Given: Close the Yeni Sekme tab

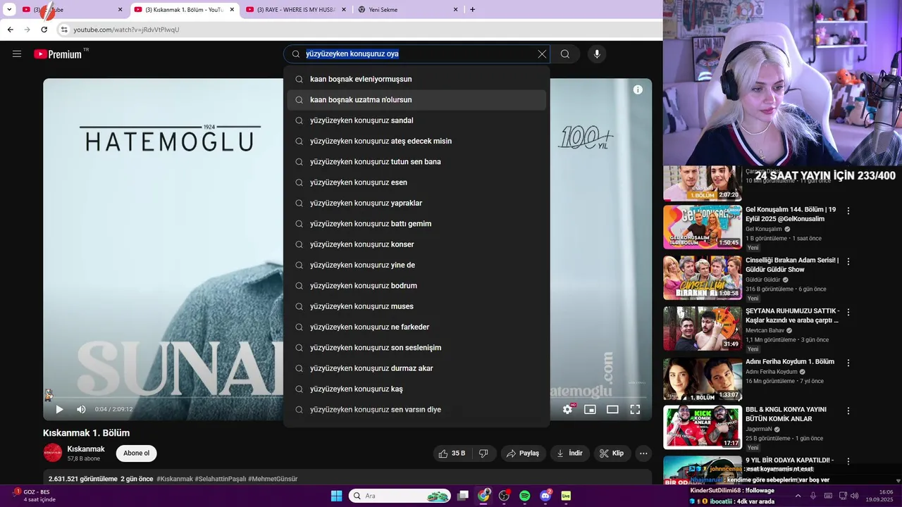Looking at the screenshot, I should click(x=455, y=9).
